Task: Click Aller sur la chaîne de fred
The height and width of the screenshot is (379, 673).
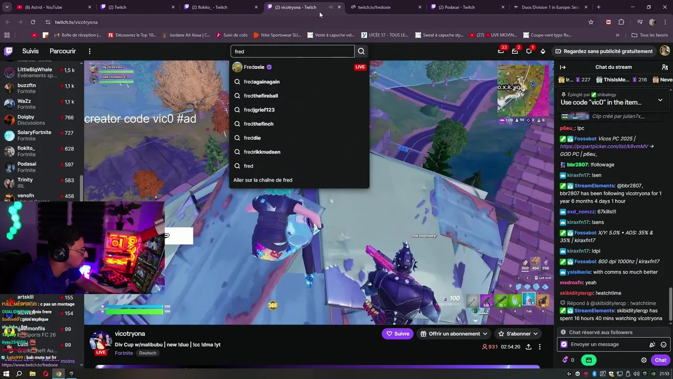Action: 263,180
